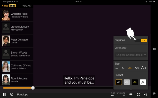Click the Jessica Wilhern role text

pyautogui.click(x=18, y=68)
